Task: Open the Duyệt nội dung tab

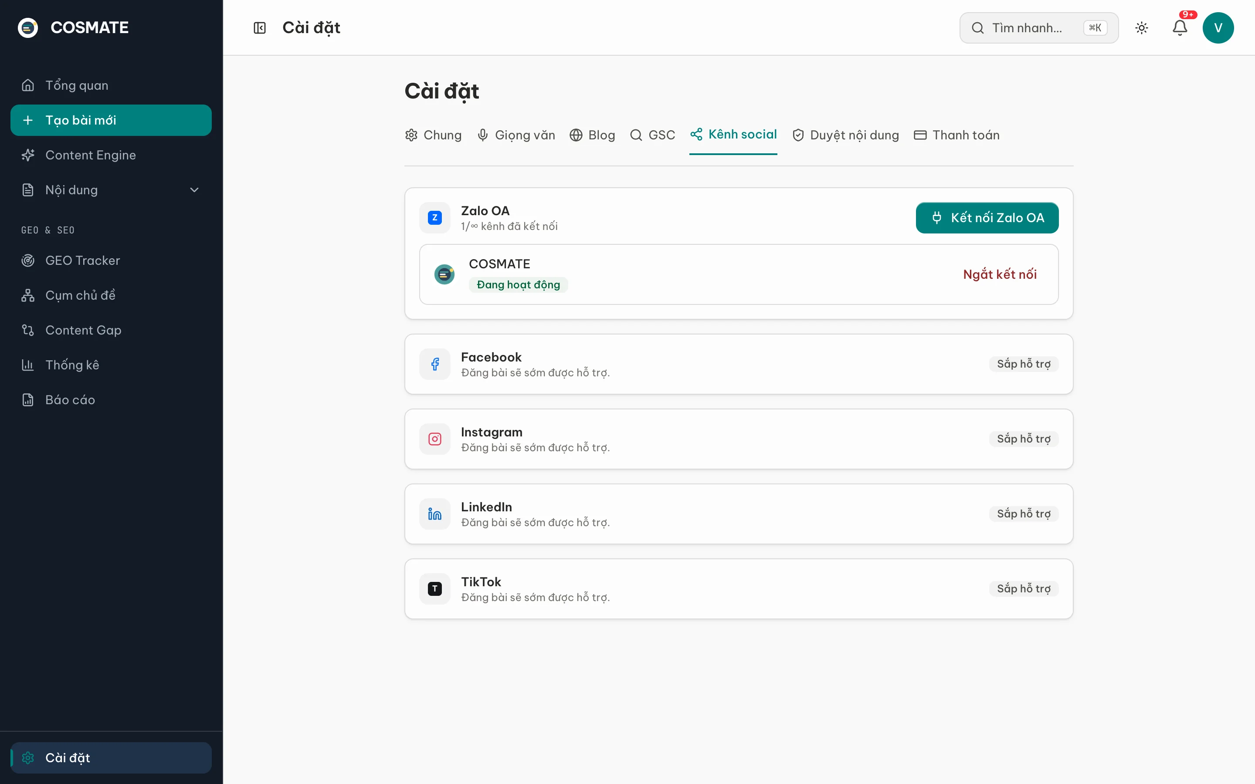Action: click(845, 135)
